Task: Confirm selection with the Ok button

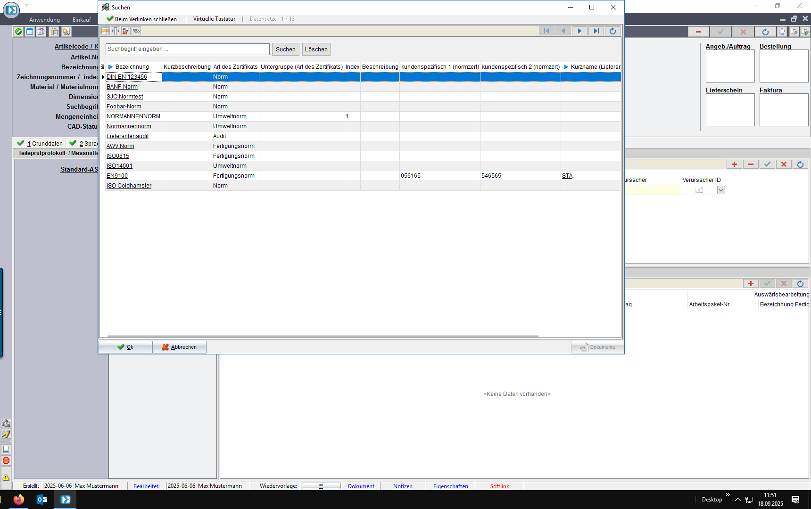Action: (125, 347)
